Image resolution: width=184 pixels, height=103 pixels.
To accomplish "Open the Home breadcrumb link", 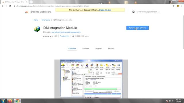I will (36, 20).
